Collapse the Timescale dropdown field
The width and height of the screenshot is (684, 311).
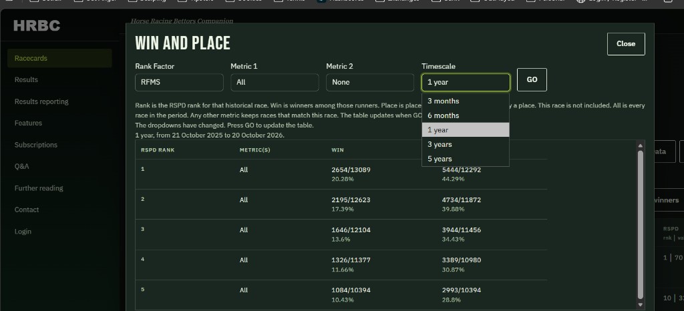coord(466,82)
